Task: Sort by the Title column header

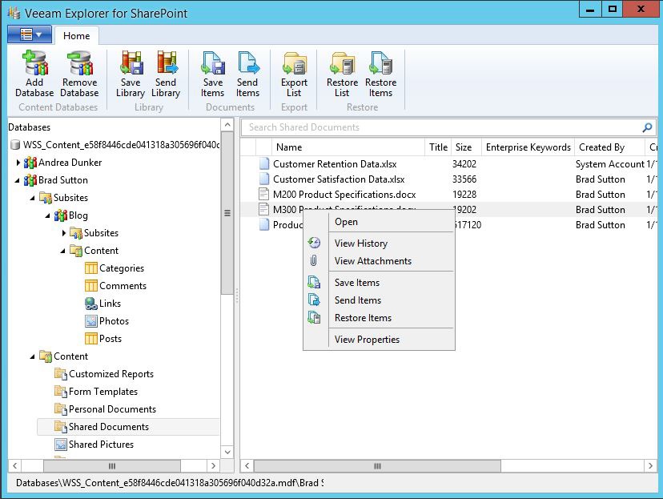Action: (x=438, y=147)
